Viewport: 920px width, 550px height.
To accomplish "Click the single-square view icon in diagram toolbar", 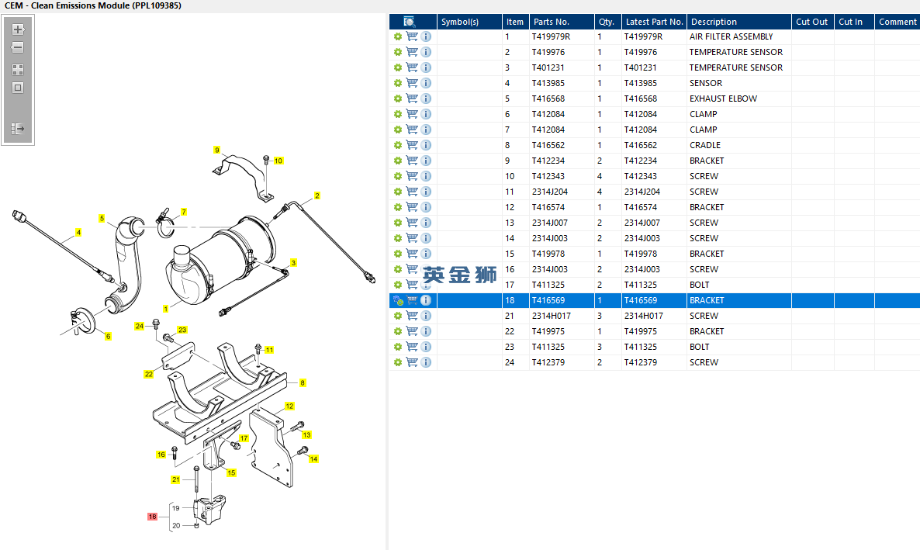I will [x=18, y=88].
